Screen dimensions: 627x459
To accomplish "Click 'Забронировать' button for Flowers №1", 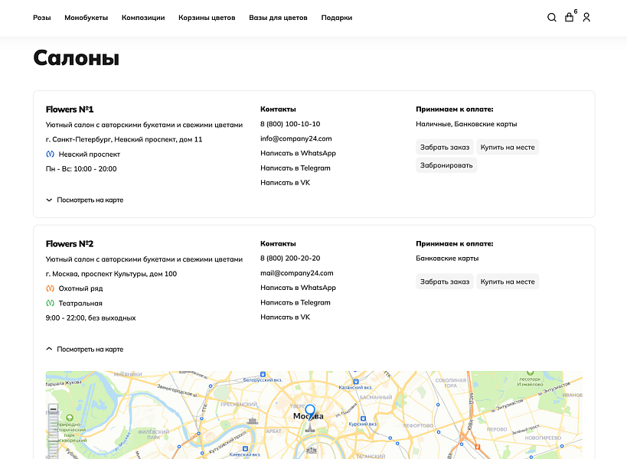I will coord(446,165).
